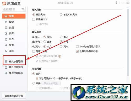Click the repair kit icon beside 输入法修复器
The height and width of the screenshot is (101, 131).
click(x=6, y=67)
